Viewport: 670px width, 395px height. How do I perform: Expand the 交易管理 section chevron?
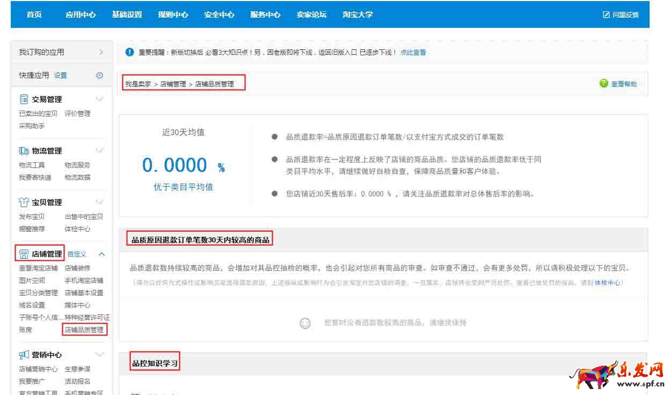point(99,99)
